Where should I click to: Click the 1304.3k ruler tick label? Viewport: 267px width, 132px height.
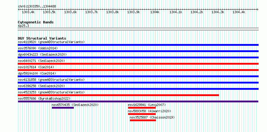pos(218,12)
